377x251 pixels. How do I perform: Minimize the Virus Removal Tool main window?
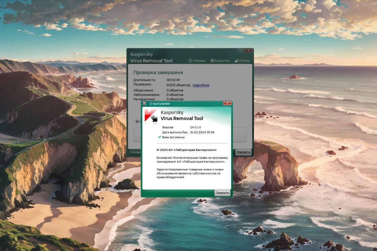point(240,50)
